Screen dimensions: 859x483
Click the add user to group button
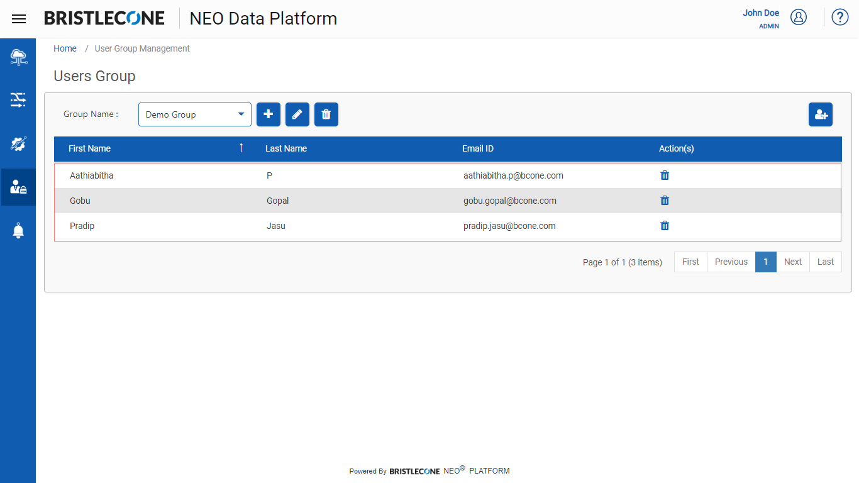click(x=821, y=114)
